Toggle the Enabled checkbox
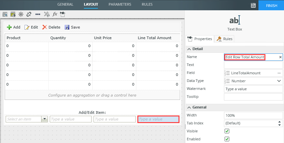This screenshot has height=143, width=284. [227, 139]
